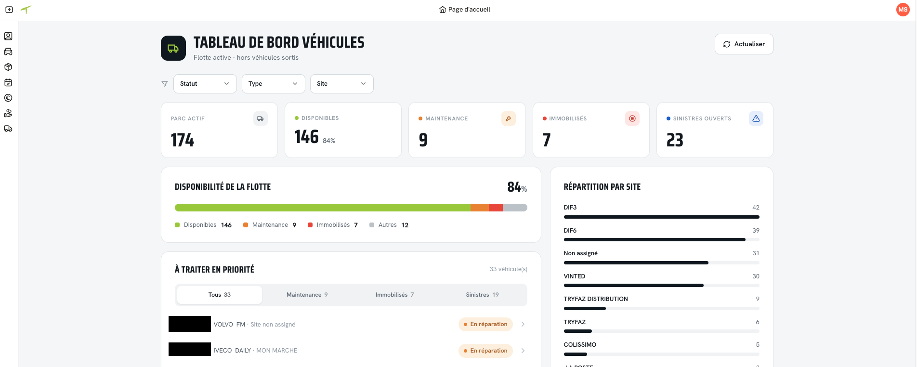Click the Non assigné site bar
Image resolution: width=917 pixels, height=367 pixels.
[x=662, y=262]
